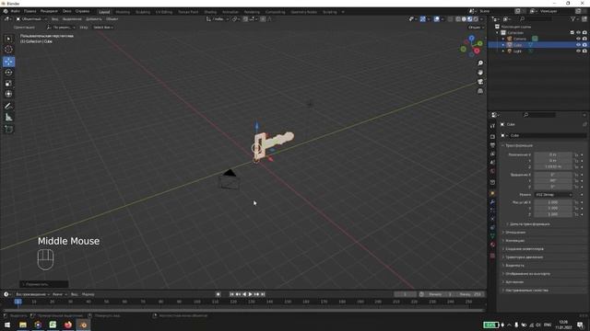Disable Light in renders camera icon

[x=584, y=51]
